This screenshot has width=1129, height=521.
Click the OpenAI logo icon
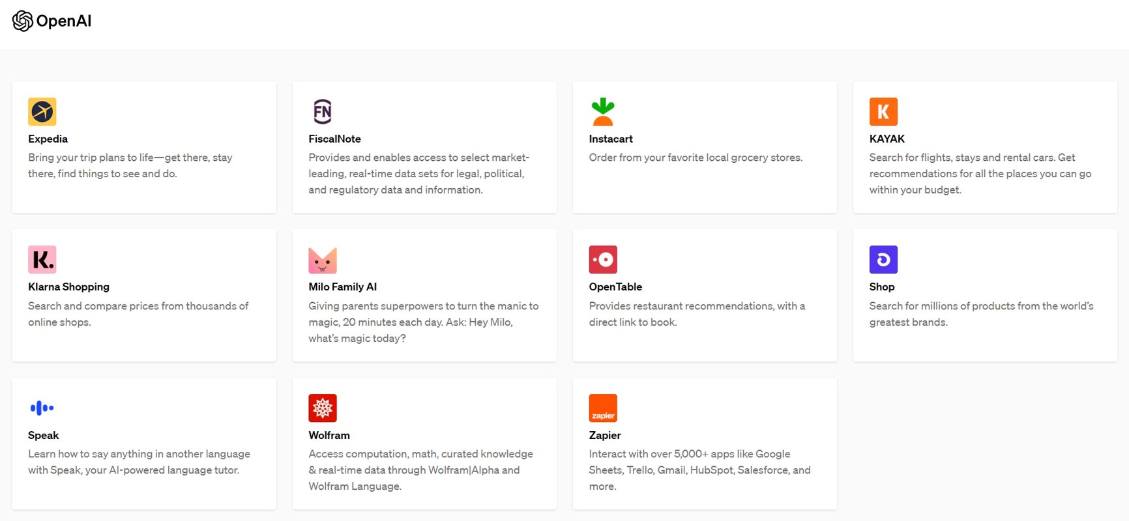coord(23,21)
